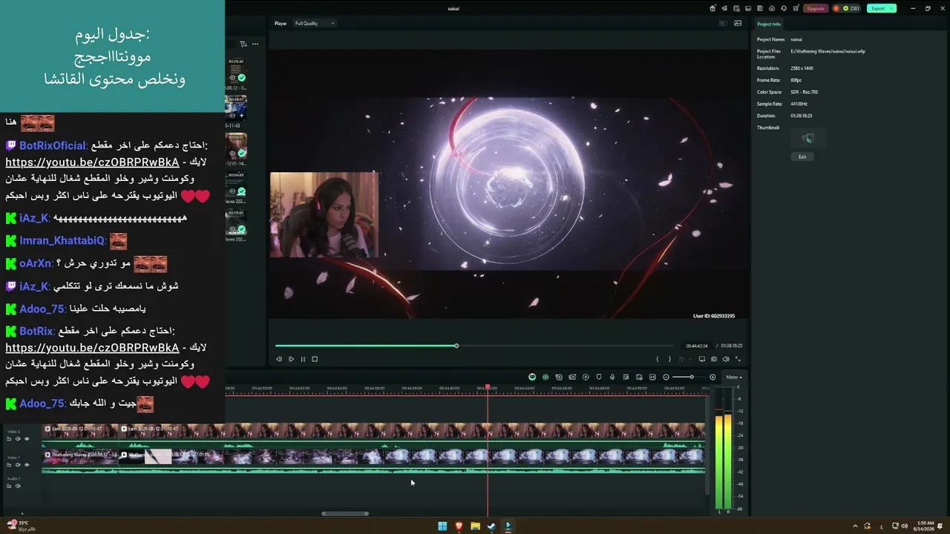Open the Windows Start button
This screenshot has width=950, height=534.
442,526
